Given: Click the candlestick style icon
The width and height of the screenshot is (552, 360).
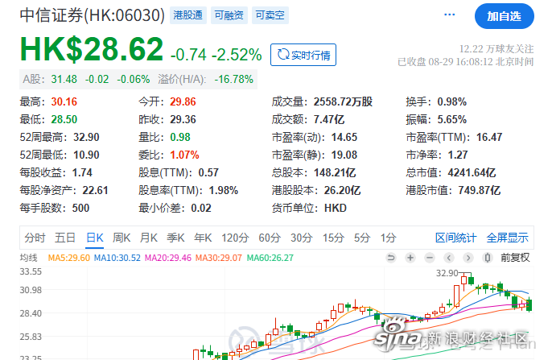Looking at the screenshot, I should tap(488, 258).
